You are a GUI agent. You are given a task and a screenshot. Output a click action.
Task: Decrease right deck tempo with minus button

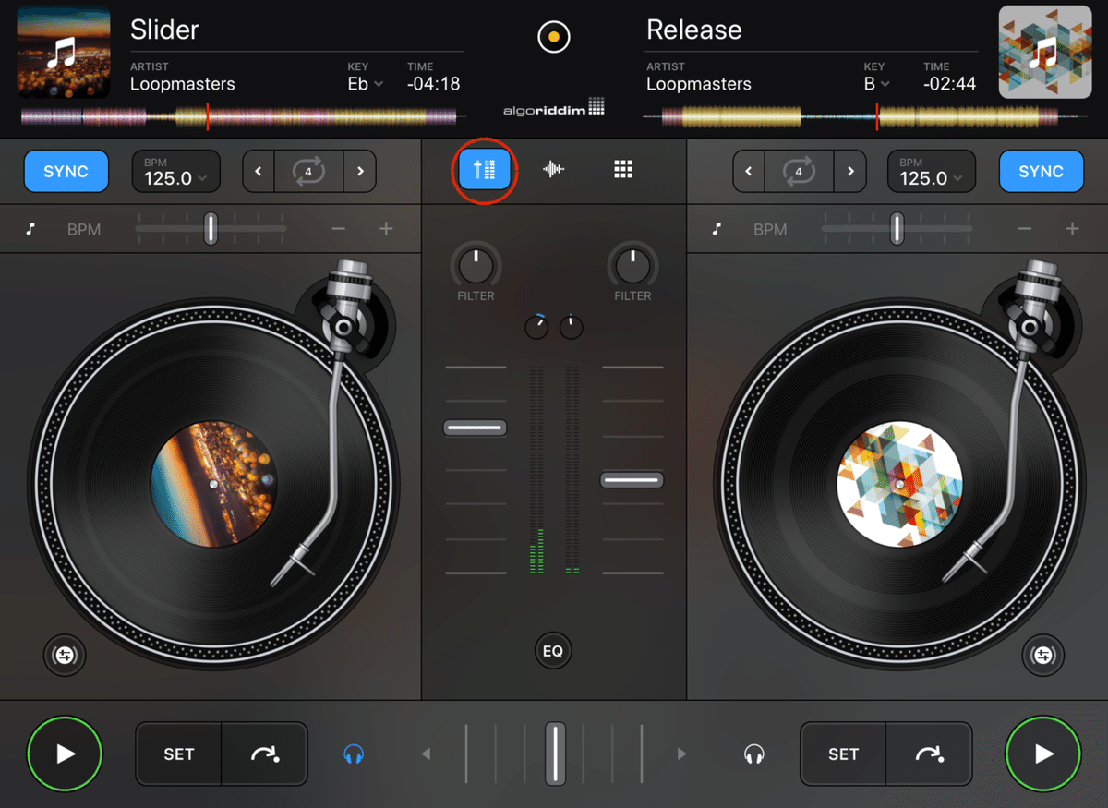pos(1025,229)
